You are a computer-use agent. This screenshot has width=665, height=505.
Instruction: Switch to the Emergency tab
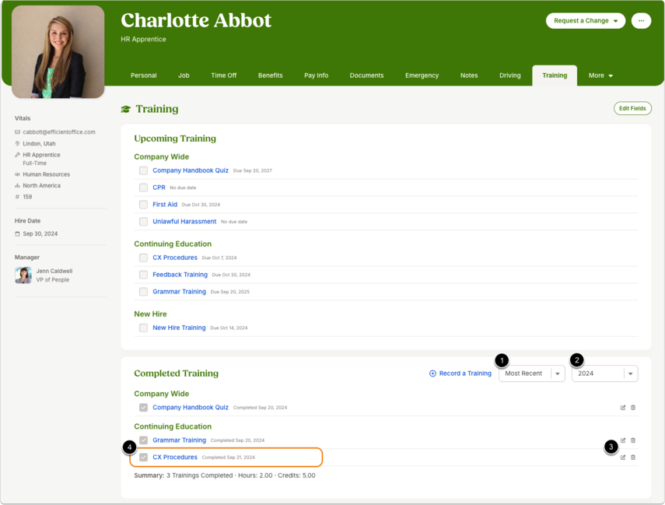pos(422,75)
